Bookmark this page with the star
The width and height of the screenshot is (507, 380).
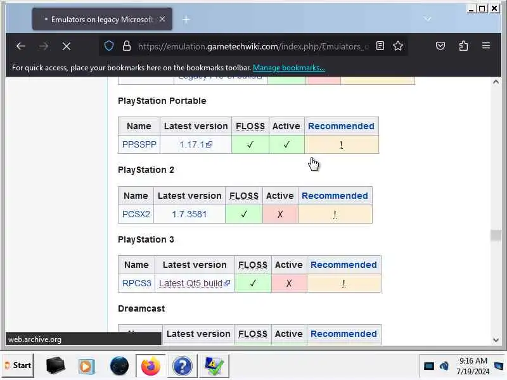(398, 46)
